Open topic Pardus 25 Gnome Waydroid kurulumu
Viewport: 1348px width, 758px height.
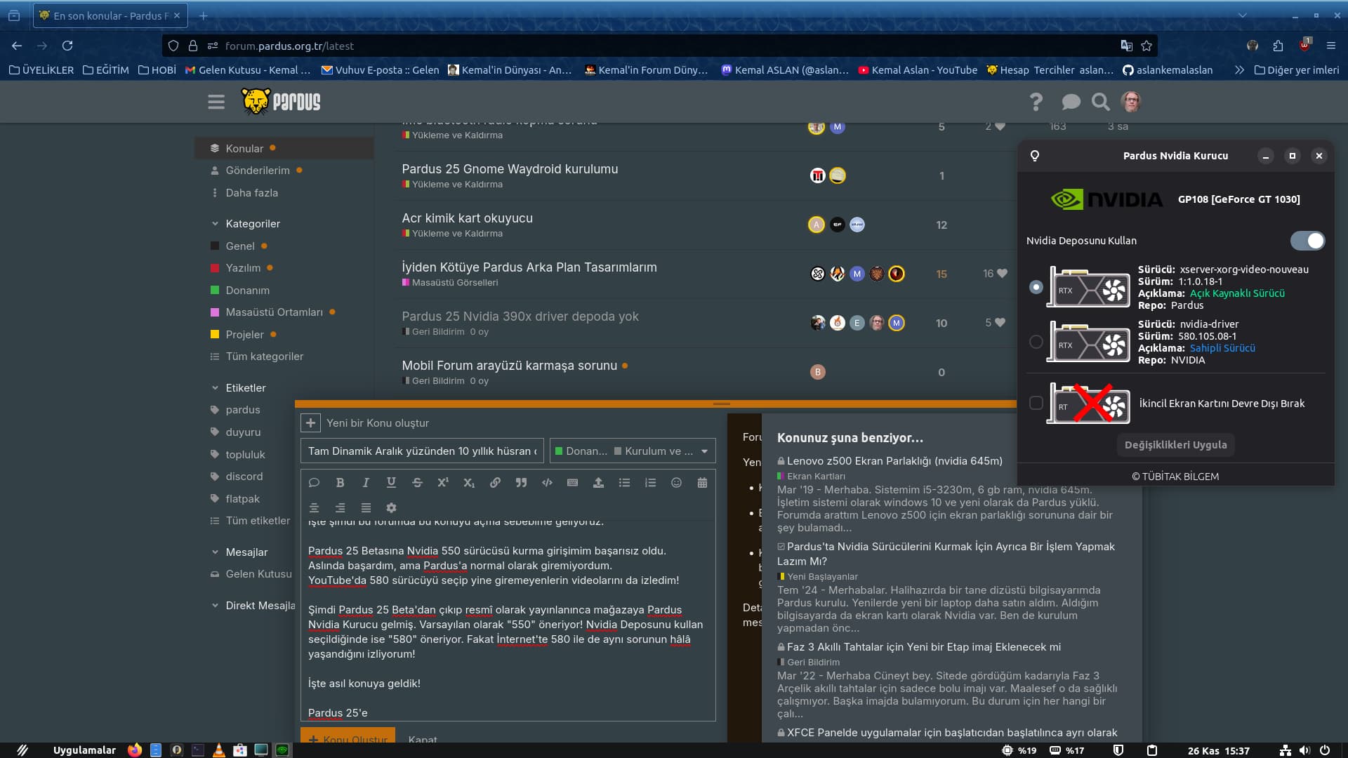[x=510, y=169]
